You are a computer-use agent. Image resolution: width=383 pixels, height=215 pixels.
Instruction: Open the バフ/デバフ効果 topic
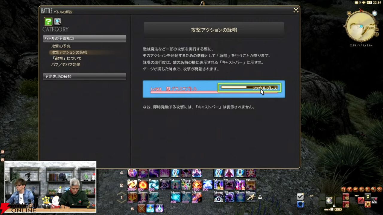(66, 64)
